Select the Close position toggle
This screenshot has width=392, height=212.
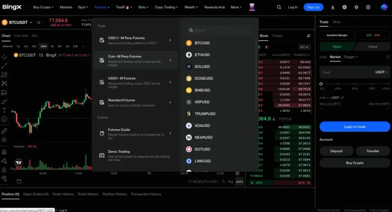click(372, 47)
